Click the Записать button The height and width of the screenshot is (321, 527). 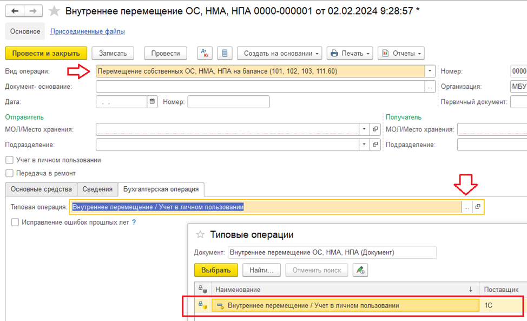click(x=113, y=53)
